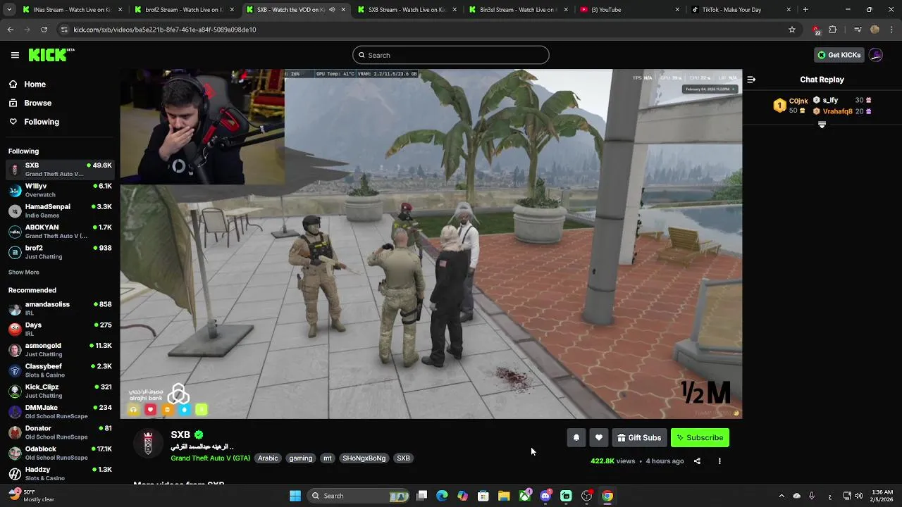Open Chrome extensions puzzle icon
This screenshot has height=507, width=902.
coord(833,30)
